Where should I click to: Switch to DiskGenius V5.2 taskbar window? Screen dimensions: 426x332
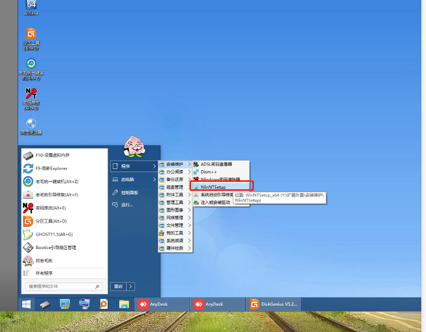274,304
